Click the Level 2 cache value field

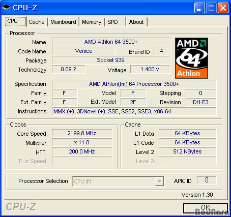coord(187,151)
